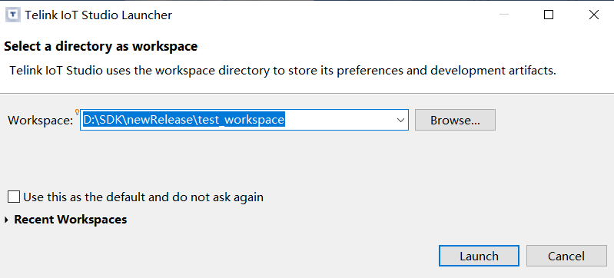Viewport: 614px width, 278px height.
Task: Click the 'Telink IoT Studio Launcher' title text
Action: pyautogui.click(x=98, y=15)
